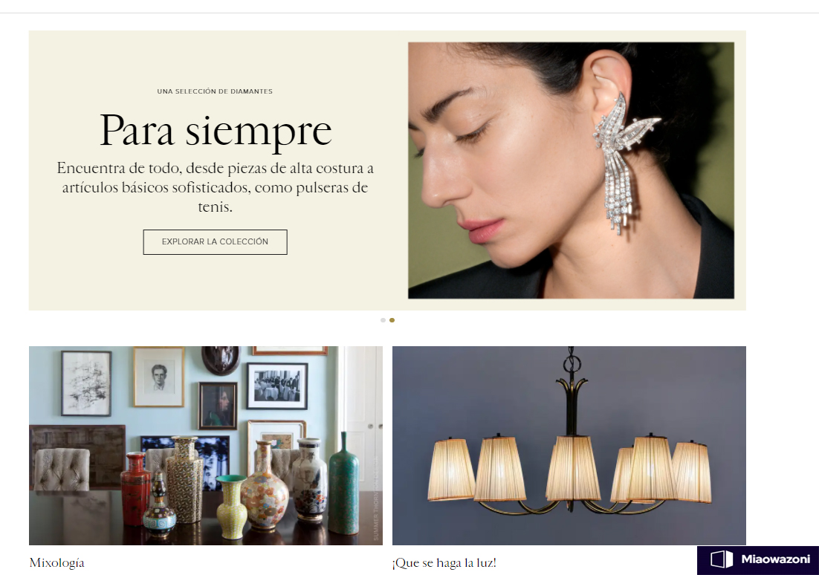Screen dimensions: 819x575
Task: Click the Explorar la colección button
Action: point(216,241)
